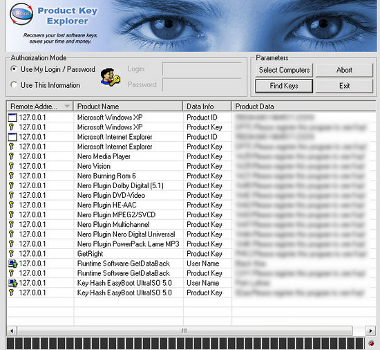Click key icon of Nero Plugin DVD-Video row
This screenshot has width=380, height=350.
pyautogui.click(x=11, y=195)
